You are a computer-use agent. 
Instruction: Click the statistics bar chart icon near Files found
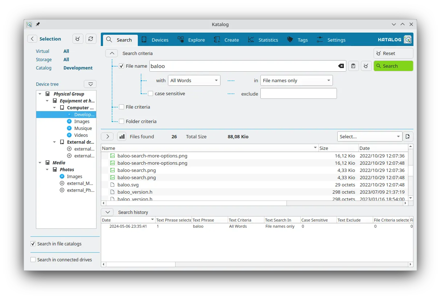[x=122, y=136]
